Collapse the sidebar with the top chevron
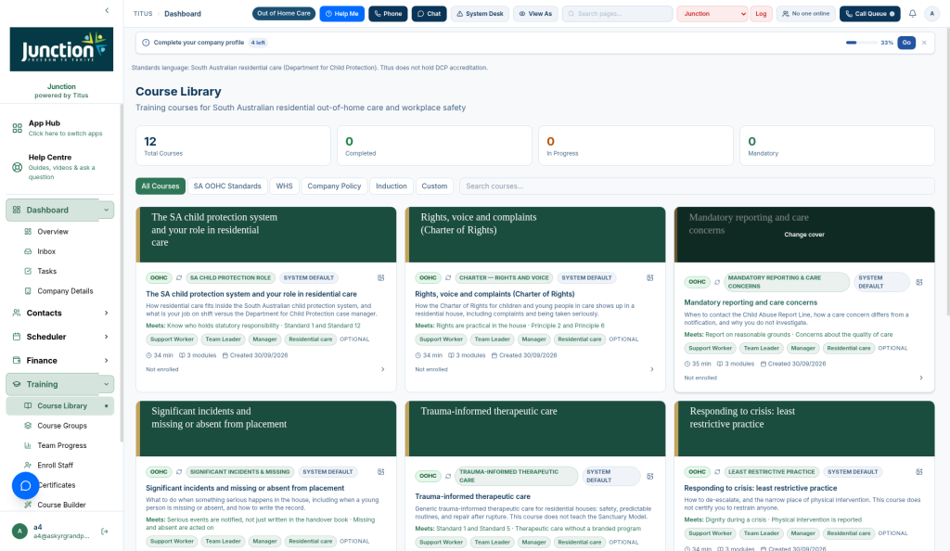Image resolution: width=950 pixels, height=551 pixels. [108, 10]
